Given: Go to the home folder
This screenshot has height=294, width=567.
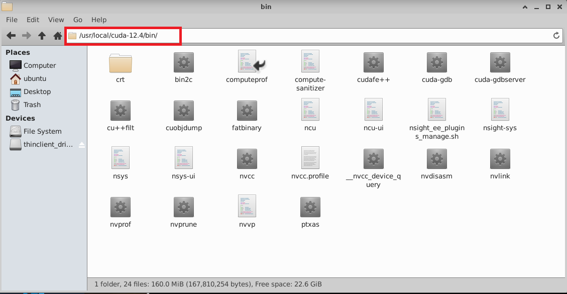Looking at the screenshot, I should coord(57,36).
